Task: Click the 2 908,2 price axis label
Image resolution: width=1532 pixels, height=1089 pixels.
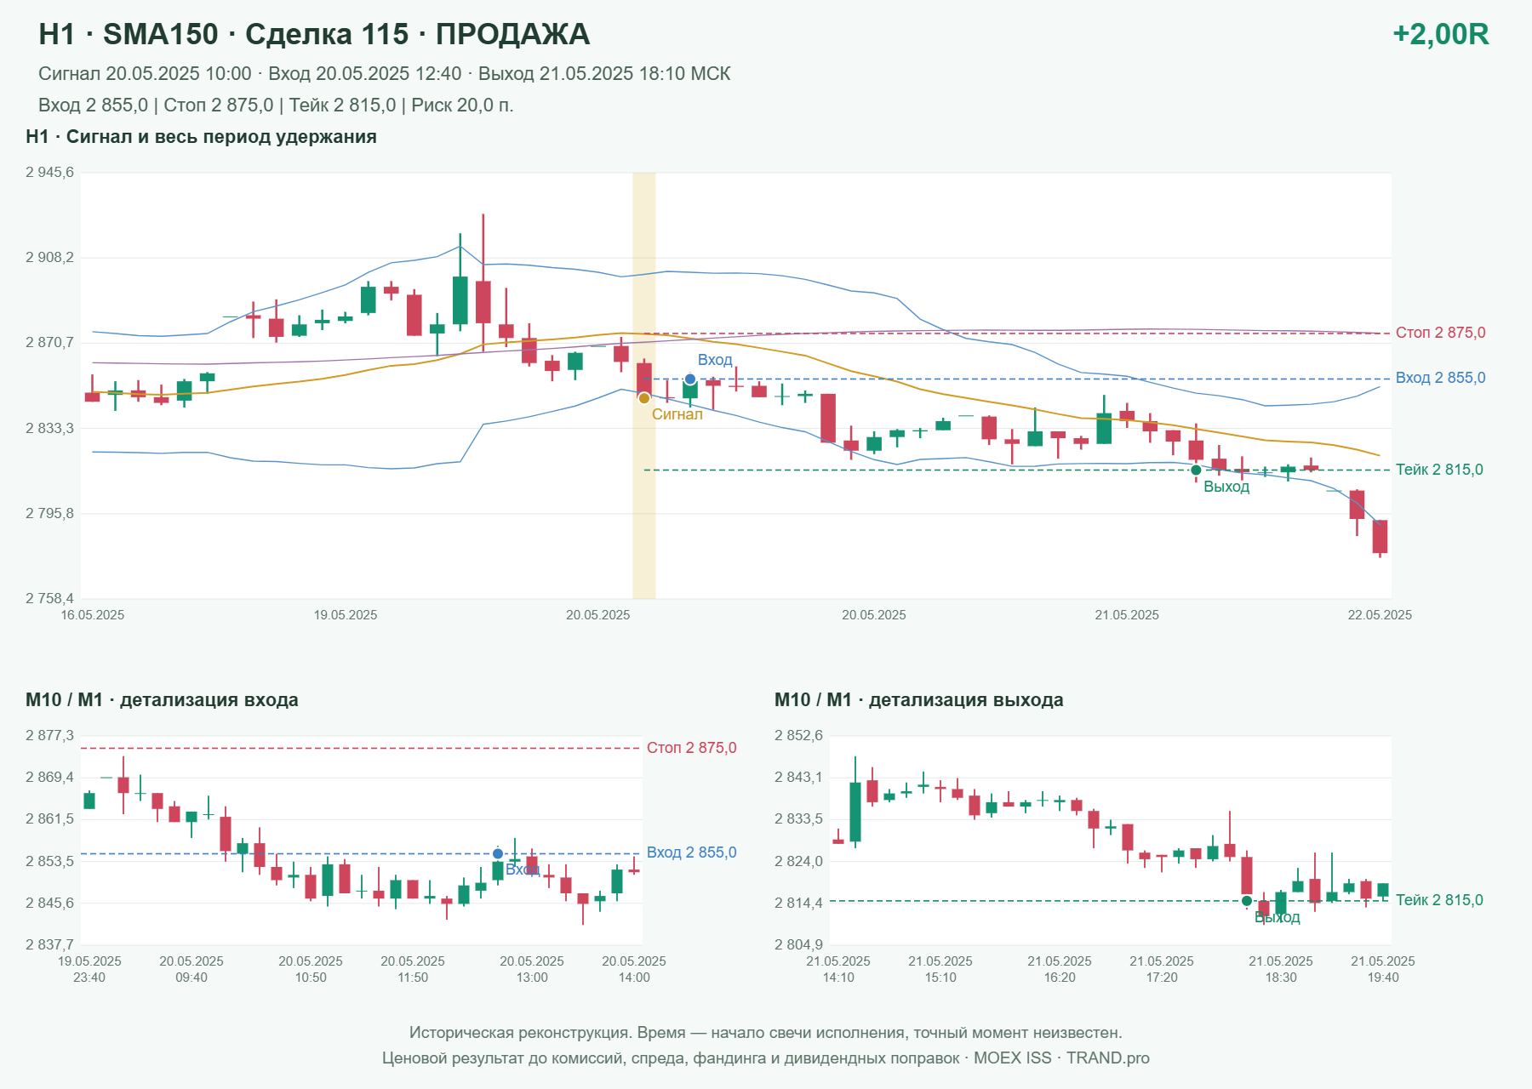Action: coord(49,257)
